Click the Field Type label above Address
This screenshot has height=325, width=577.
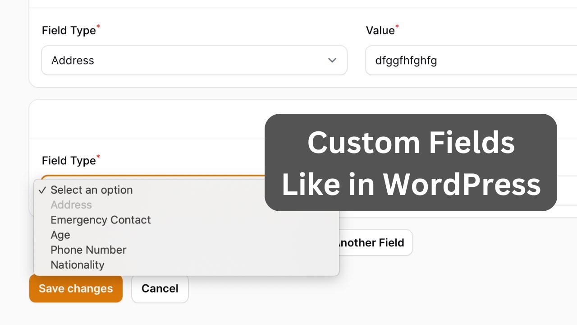click(x=69, y=31)
